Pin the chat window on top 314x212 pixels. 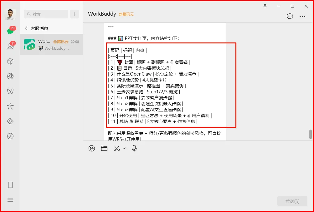265,6
